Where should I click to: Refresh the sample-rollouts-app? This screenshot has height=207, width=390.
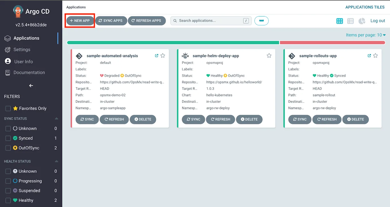click(327, 119)
